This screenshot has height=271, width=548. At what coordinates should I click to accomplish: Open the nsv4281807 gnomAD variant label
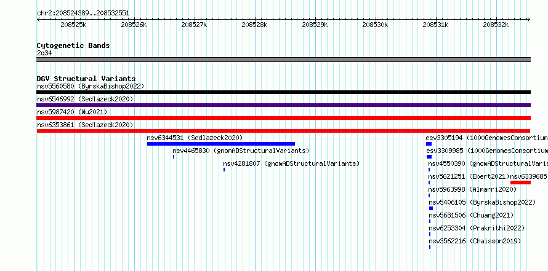tap(291, 163)
